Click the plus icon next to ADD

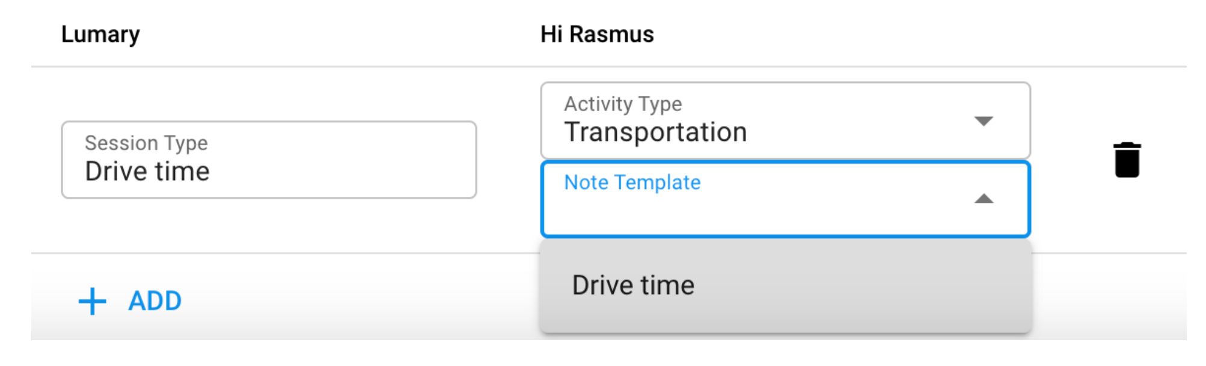coord(91,301)
